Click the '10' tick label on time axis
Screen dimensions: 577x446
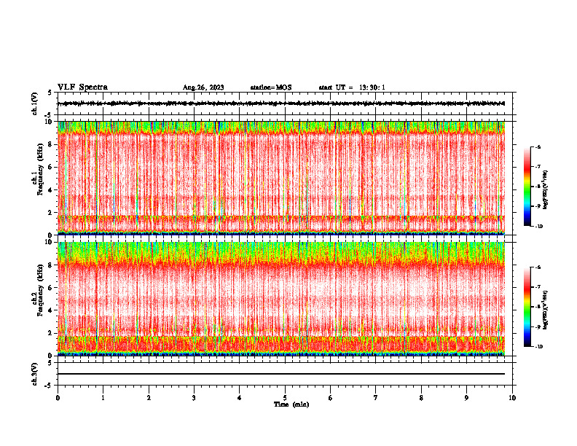tap(512, 398)
